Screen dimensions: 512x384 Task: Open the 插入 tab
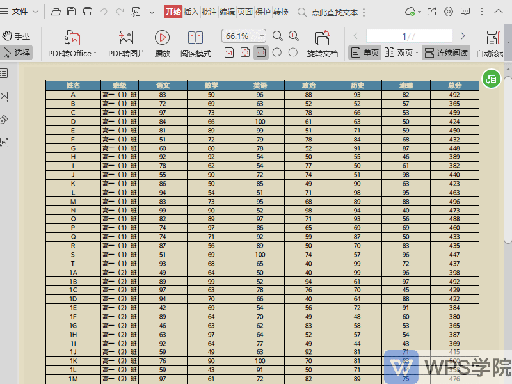(x=191, y=12)
